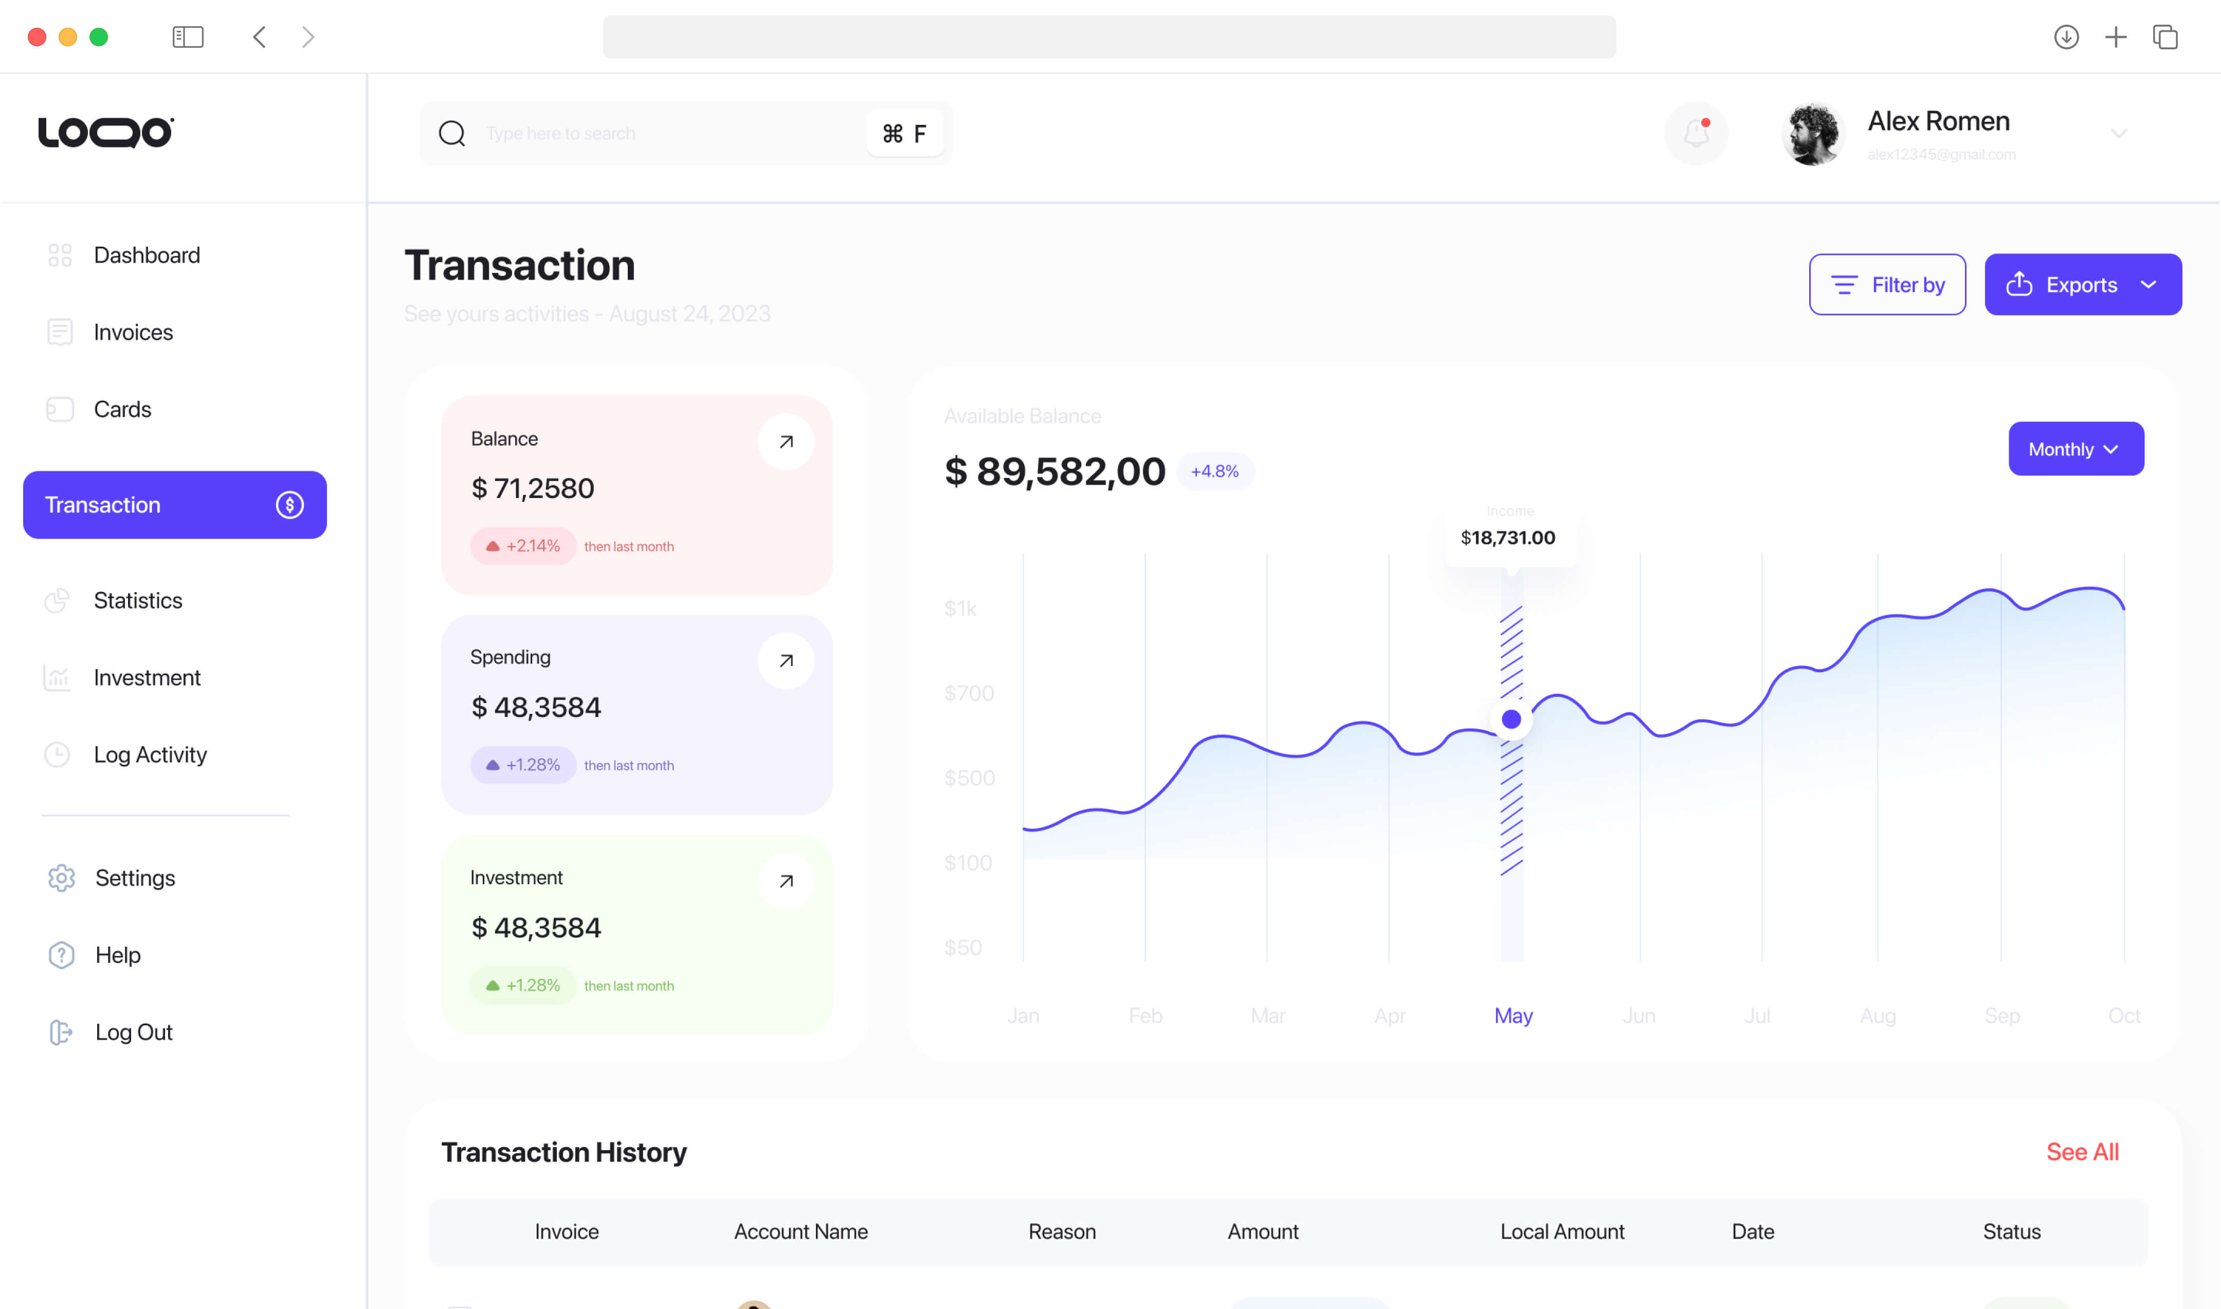The image size is (2221, 1309).
Task: Open the Investment card arrow icon
Action: click(x=786, y=881)
